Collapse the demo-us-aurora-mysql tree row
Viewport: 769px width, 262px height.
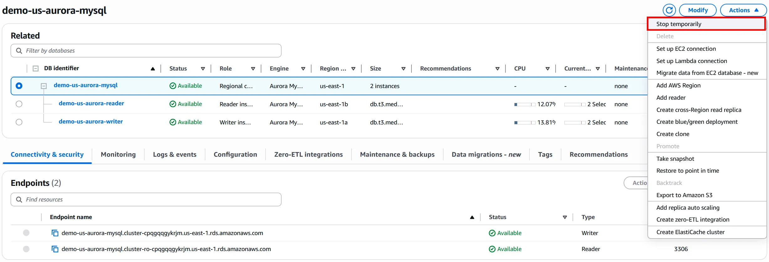[x=44, y=86]
